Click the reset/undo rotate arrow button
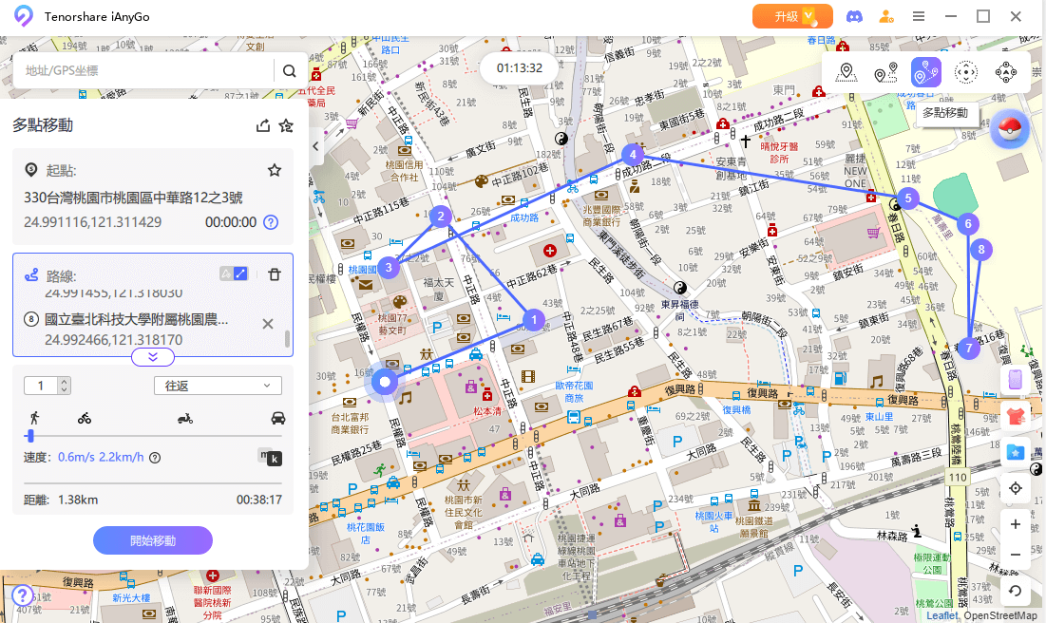 click(1016, 591)
